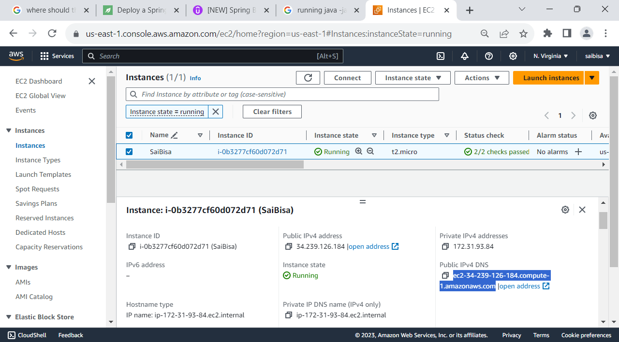
Task: Open the Instance state dropdown
Action: (x=413, y=77)
